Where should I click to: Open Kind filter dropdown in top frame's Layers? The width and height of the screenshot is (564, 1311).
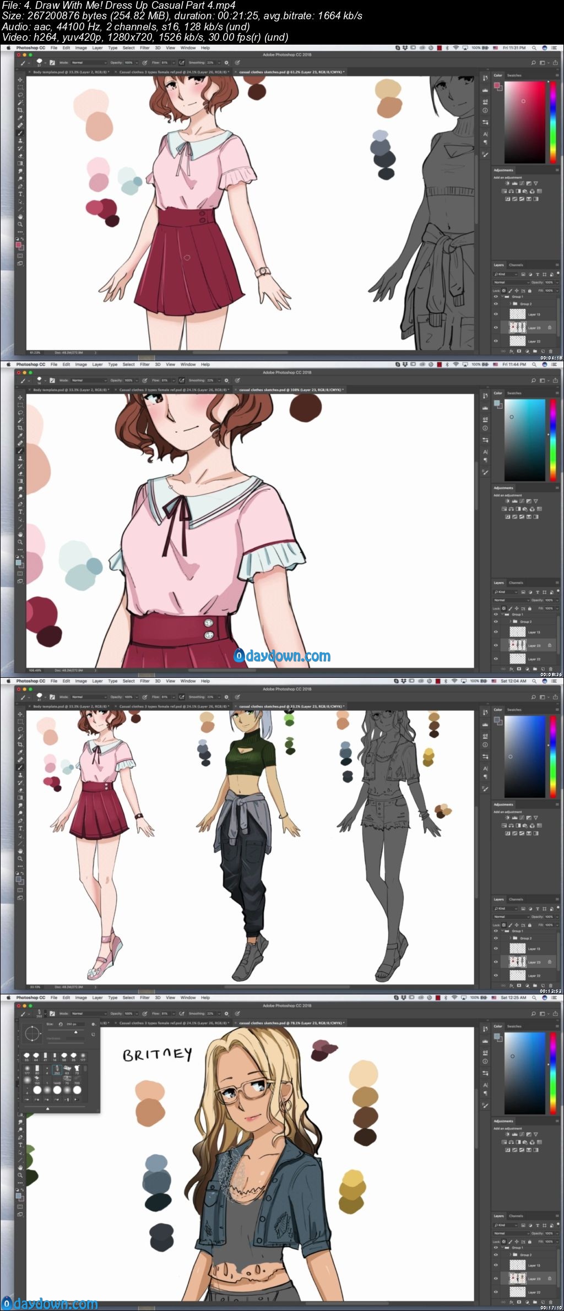[506, 274]
